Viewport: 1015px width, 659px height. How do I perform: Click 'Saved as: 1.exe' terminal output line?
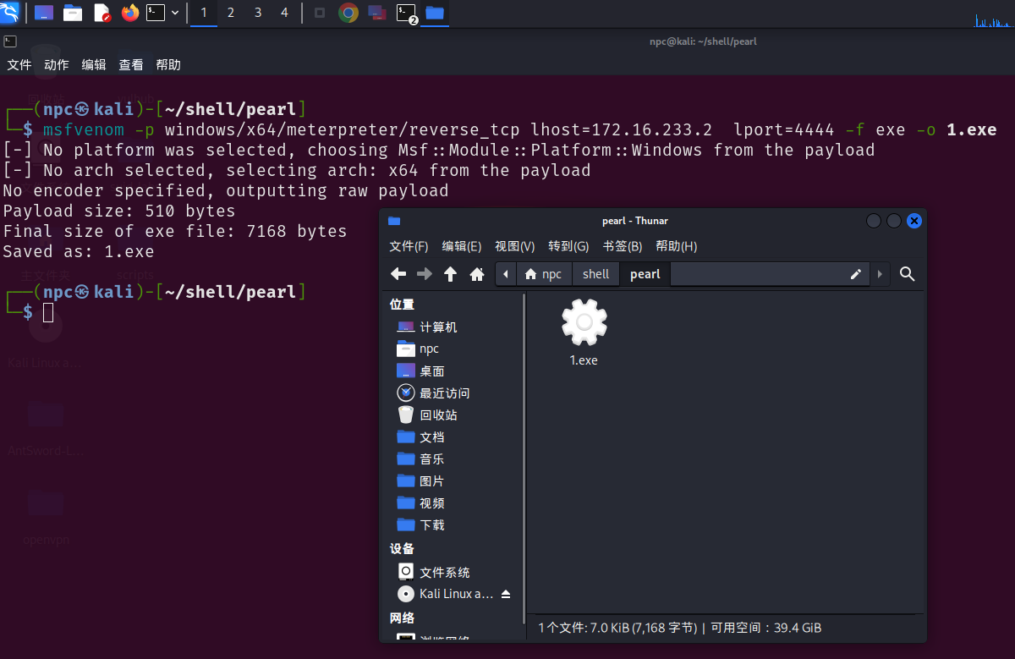[79, 251]
